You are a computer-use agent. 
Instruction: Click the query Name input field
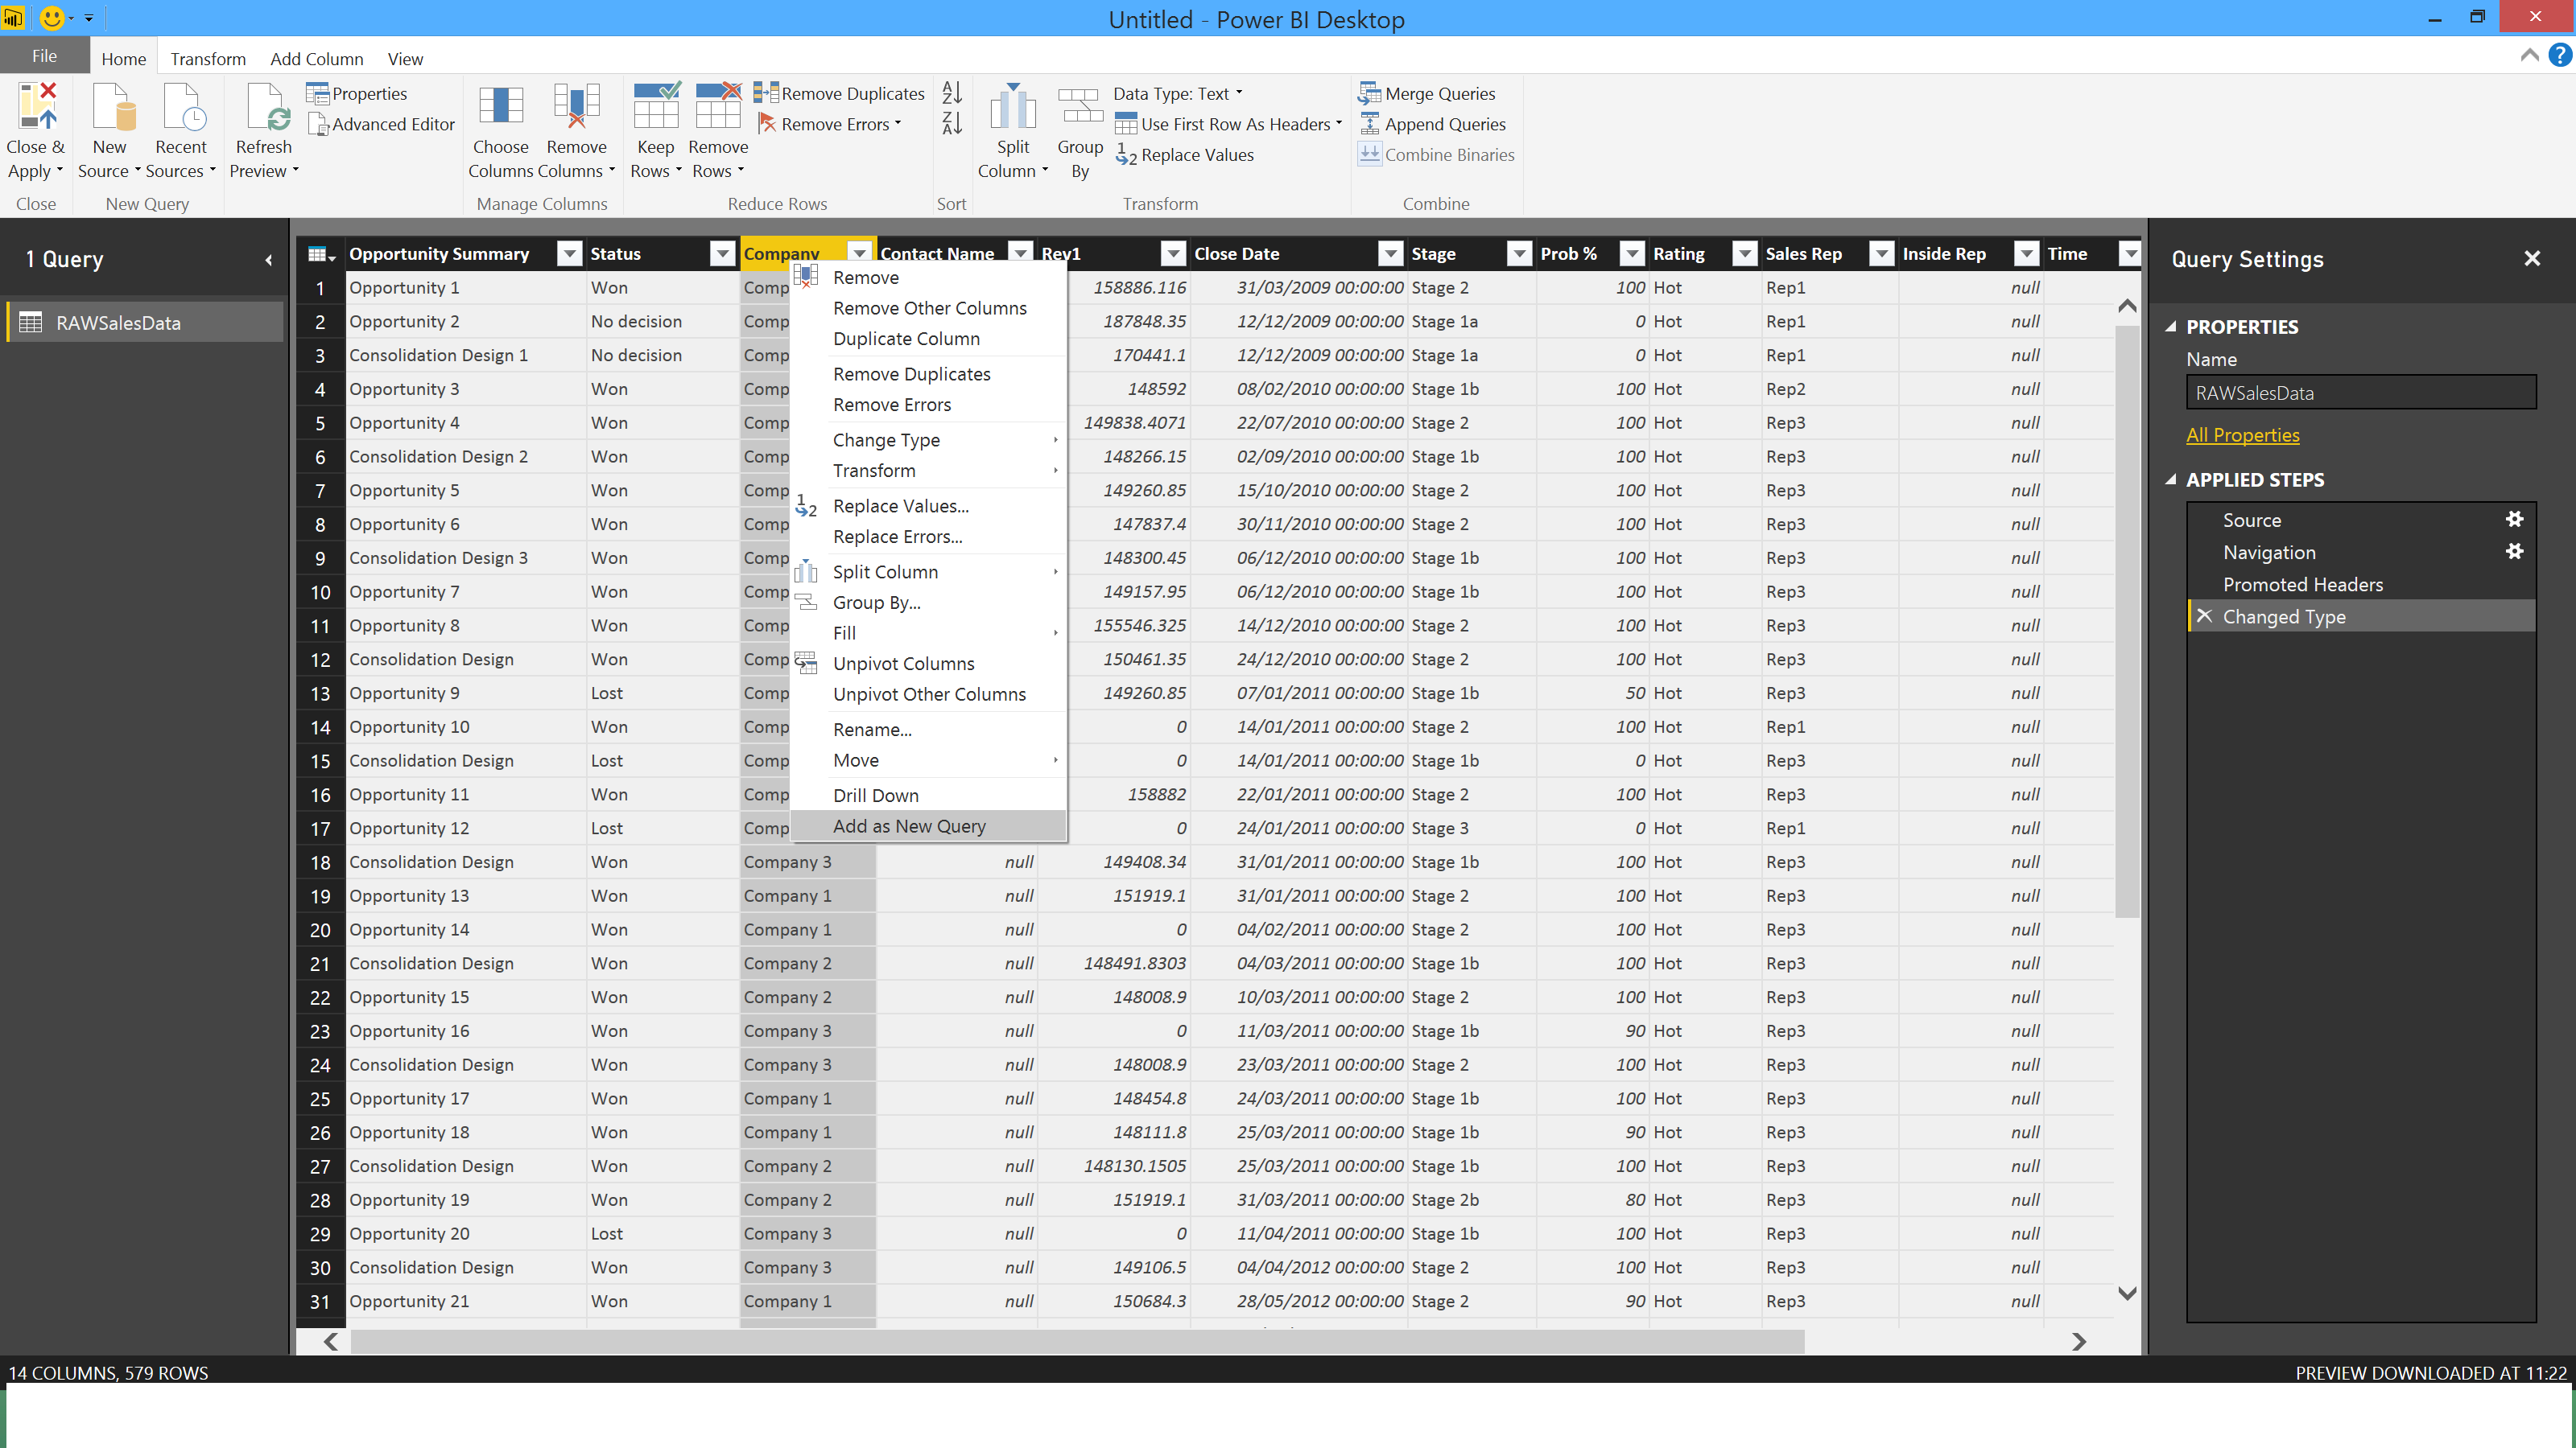pos(2361,392)
